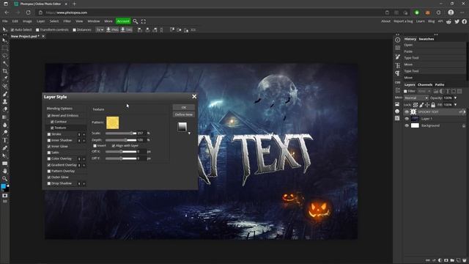Open the Window menu
Viewport: 469px width, 264px height.
[x=93, y=21]
